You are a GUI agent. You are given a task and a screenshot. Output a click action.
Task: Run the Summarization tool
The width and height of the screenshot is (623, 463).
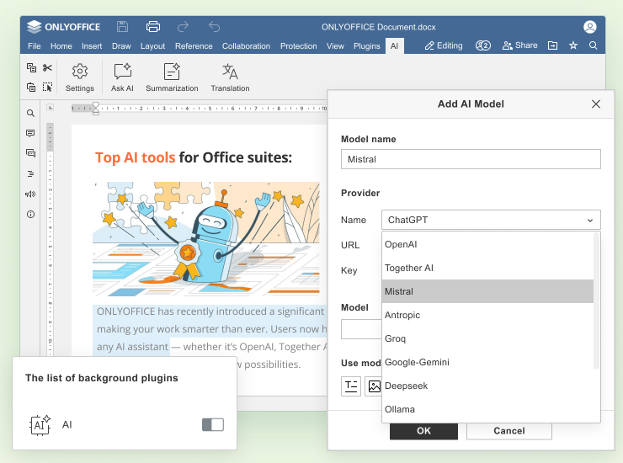(x=172, y=78)
